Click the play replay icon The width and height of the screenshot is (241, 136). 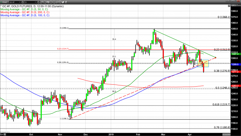[51, 2]
